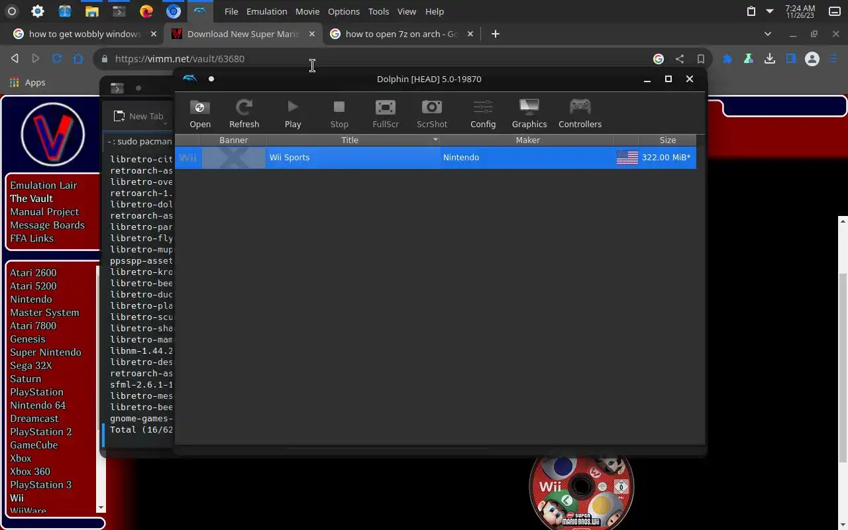Click the Vimm's Lair V logo
The height and width of the screenshot is (530, 848).
pos(53,134)
